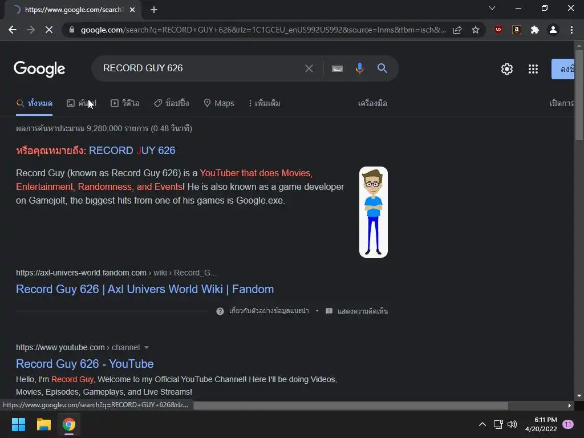
Task: Open the uBlock Origin extension
Action: pos(498,30)
